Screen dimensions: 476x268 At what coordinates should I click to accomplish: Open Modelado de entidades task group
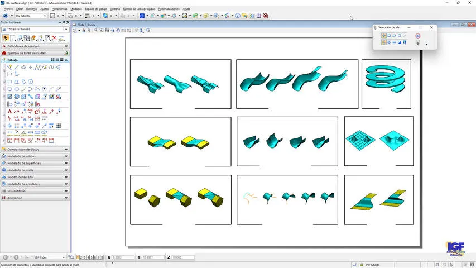tap(35, 184)
